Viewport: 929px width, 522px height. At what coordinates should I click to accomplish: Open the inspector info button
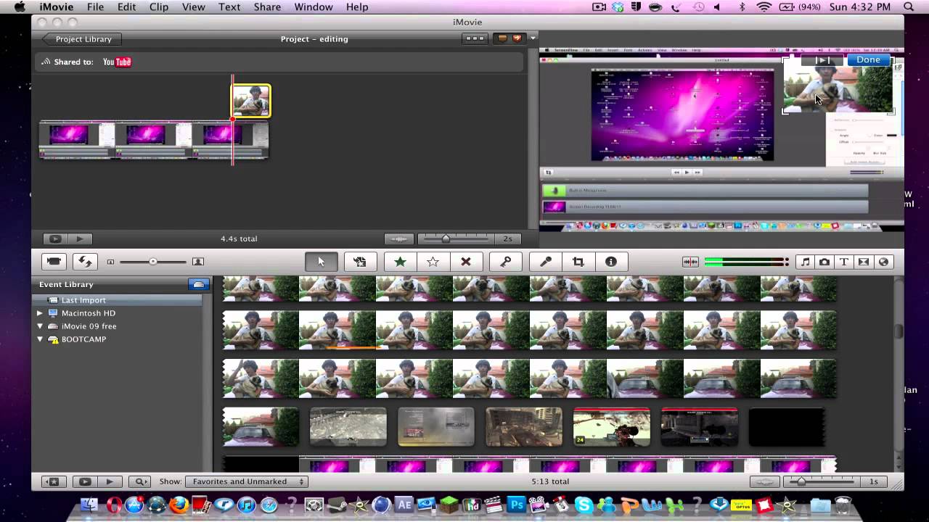611,262
